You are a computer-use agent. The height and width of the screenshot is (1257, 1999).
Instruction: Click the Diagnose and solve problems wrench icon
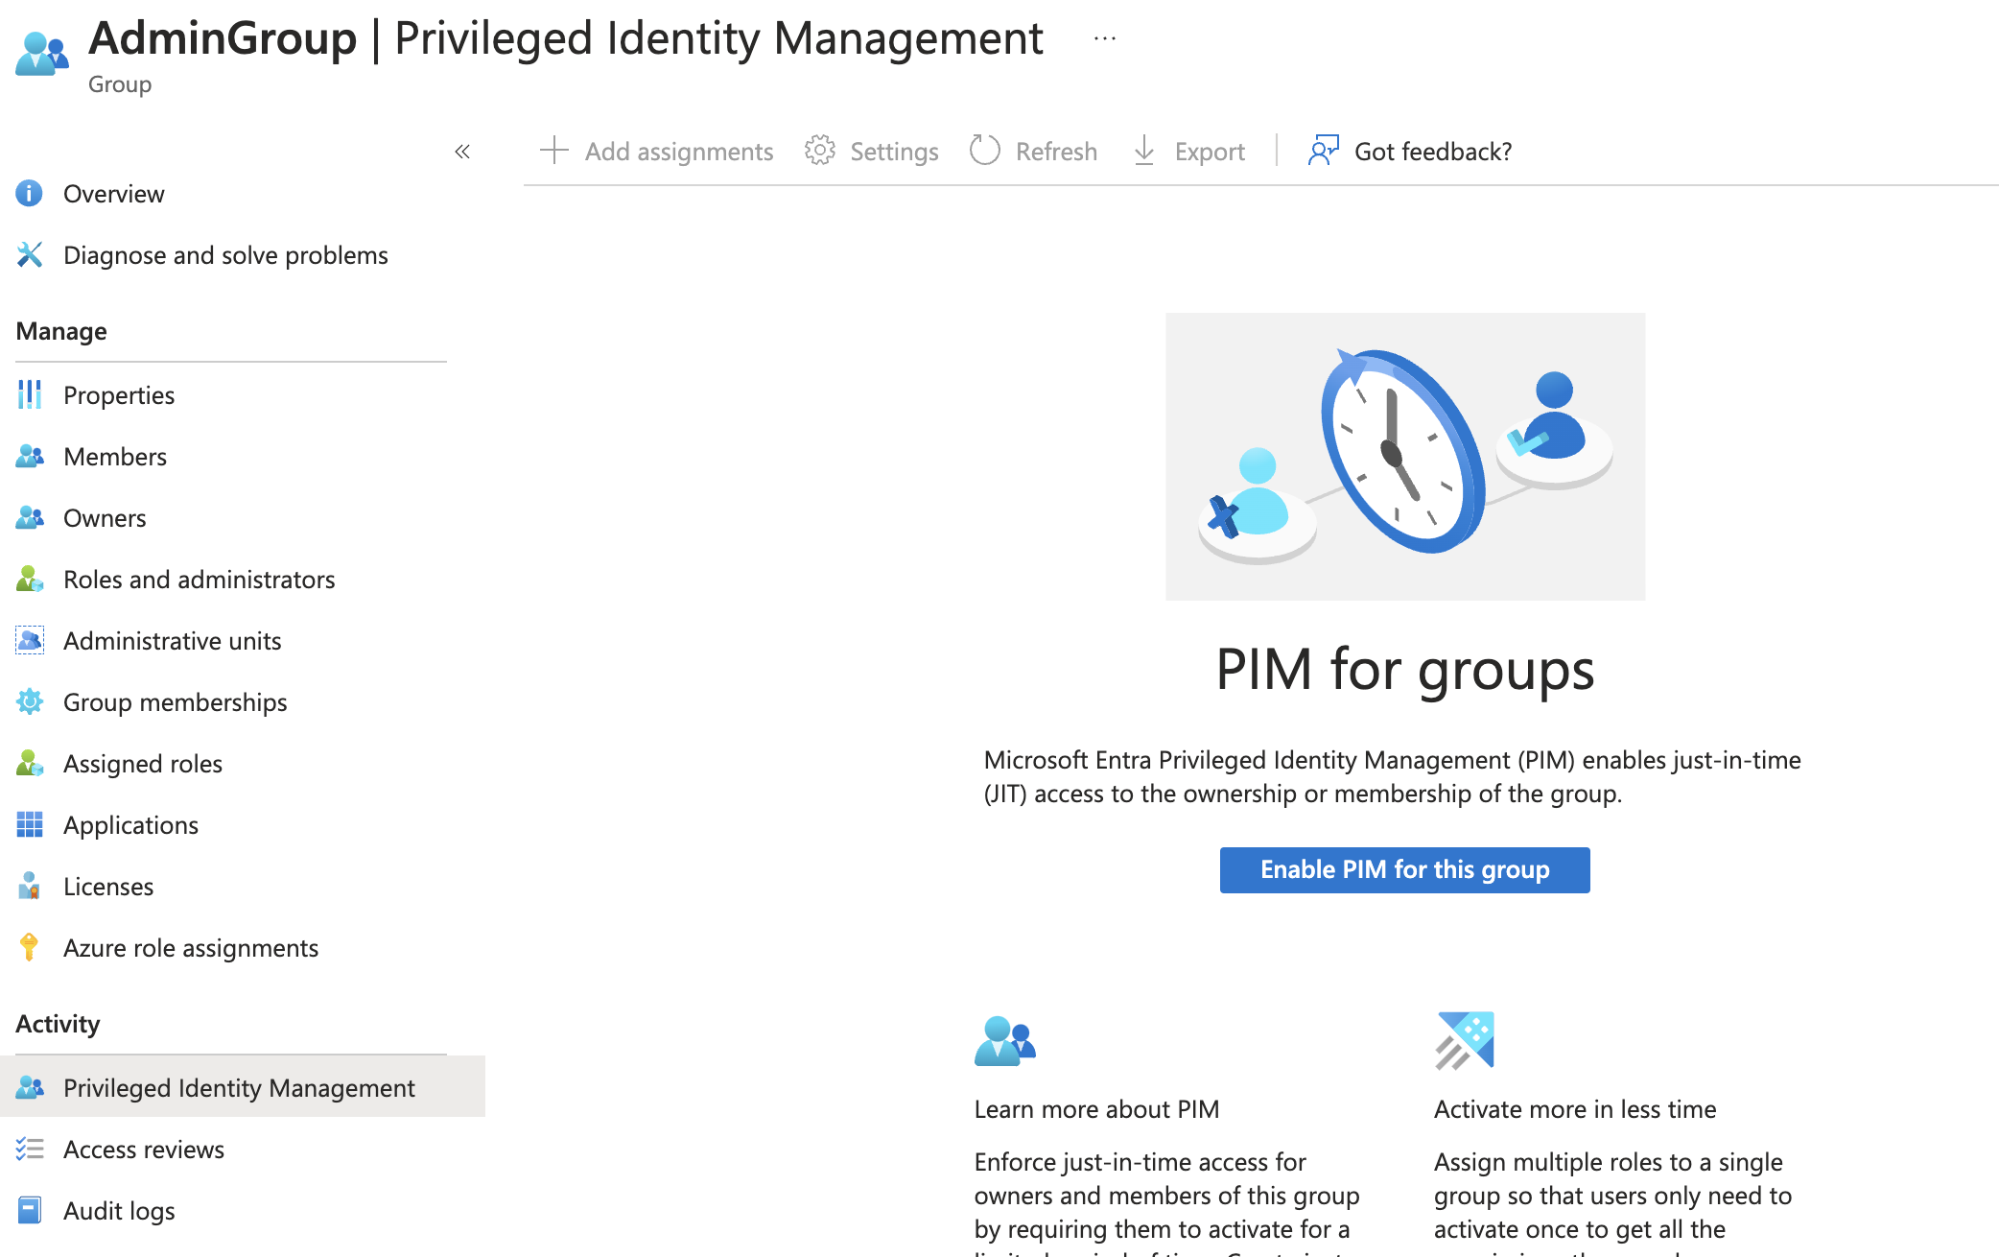[30, 255]
